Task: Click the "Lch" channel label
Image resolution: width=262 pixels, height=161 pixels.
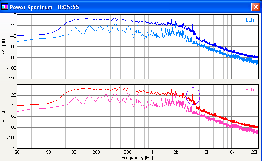Action: coord(250,20)
